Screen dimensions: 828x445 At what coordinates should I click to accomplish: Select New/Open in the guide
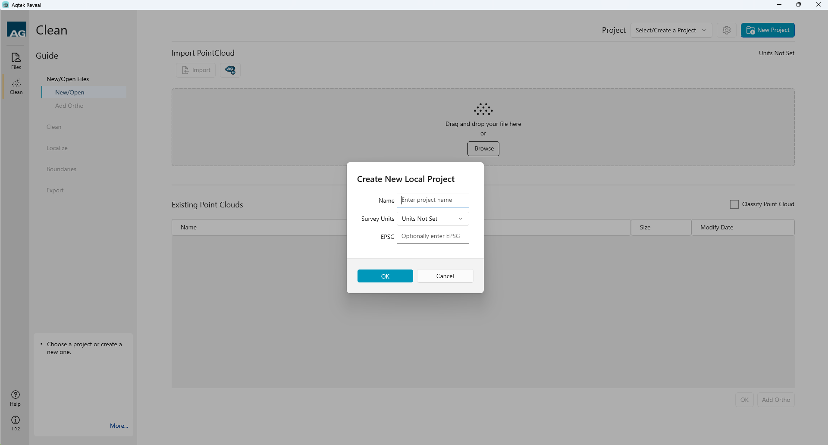pyautogui.click(x=70, y=92)
